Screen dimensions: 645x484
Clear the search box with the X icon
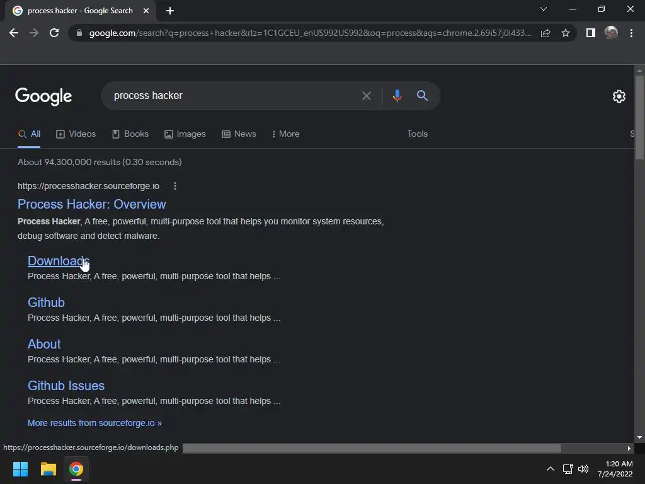[367, 96]
